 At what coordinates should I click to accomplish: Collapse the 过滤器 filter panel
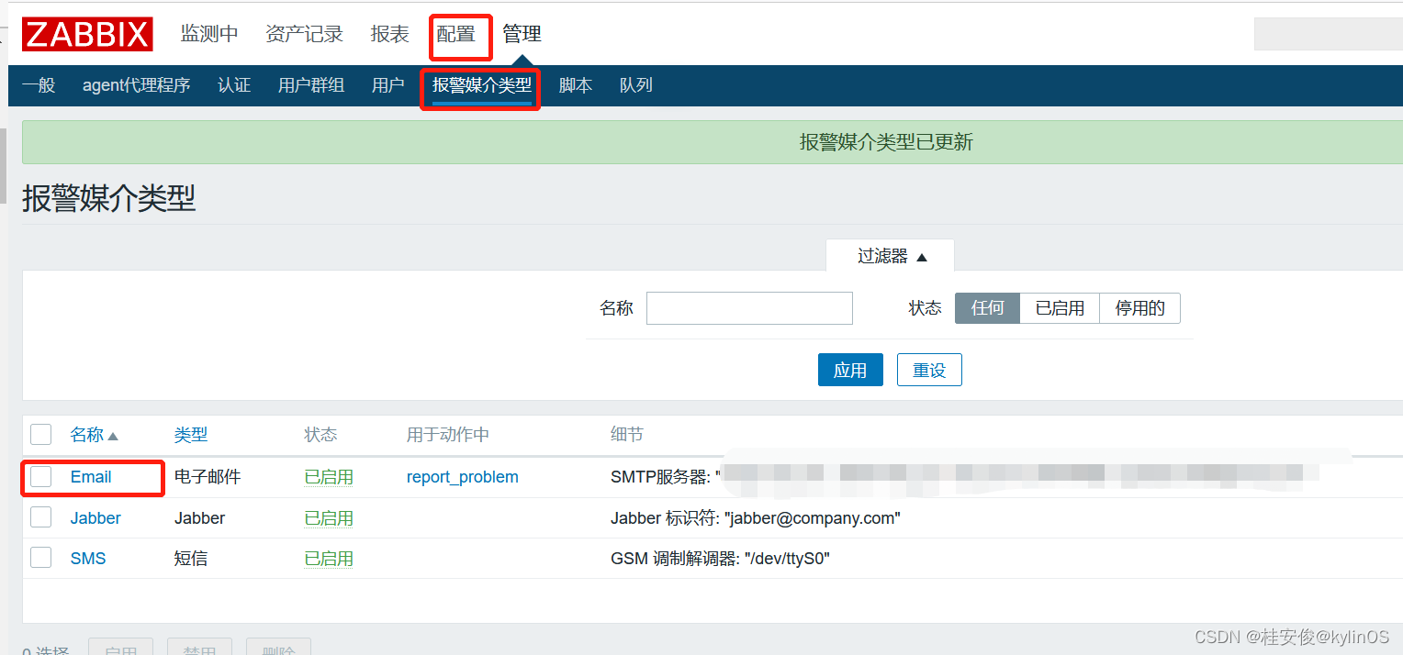(x=892, y=256)
